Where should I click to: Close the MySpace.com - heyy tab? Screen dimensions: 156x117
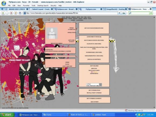point(151,9)
